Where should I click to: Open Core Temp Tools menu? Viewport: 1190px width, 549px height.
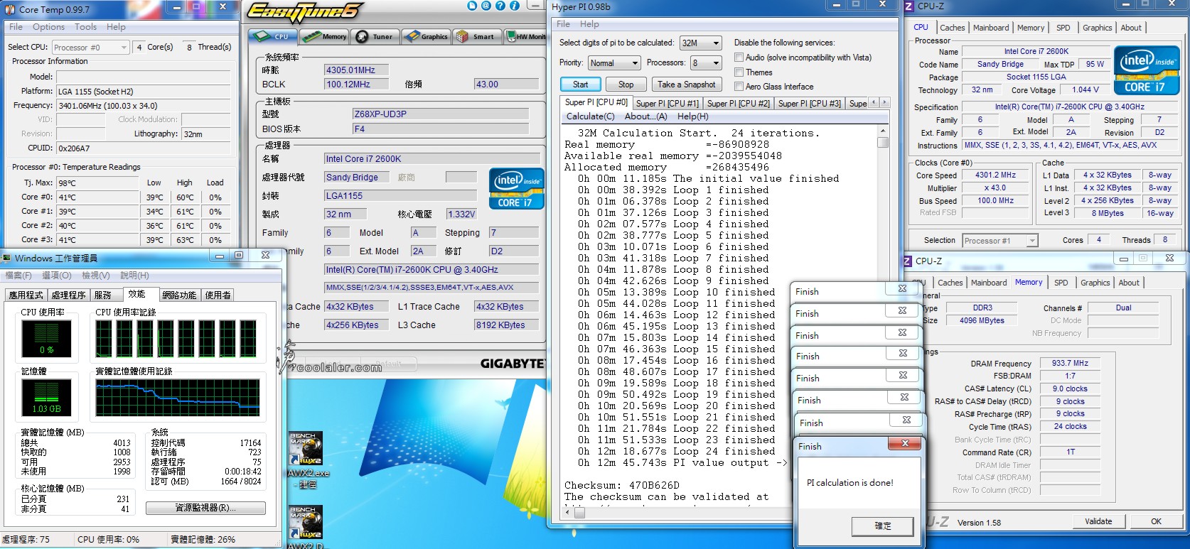pyautogui.click(x=85, y=27)
